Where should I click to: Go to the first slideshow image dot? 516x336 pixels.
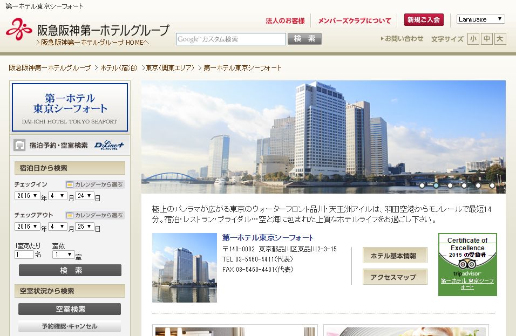click(x=422, y=186)
